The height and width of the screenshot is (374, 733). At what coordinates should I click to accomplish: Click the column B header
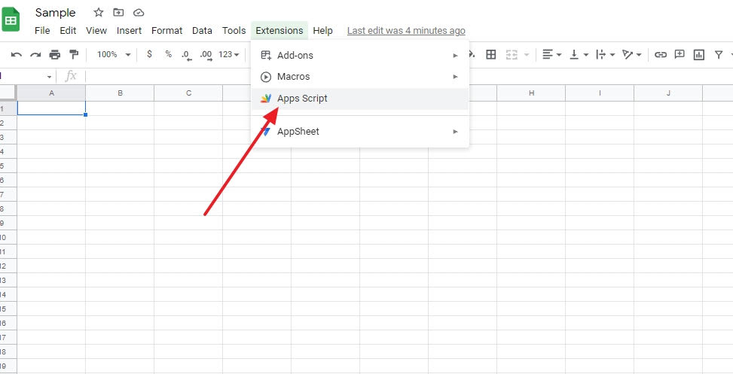point(120,93)
